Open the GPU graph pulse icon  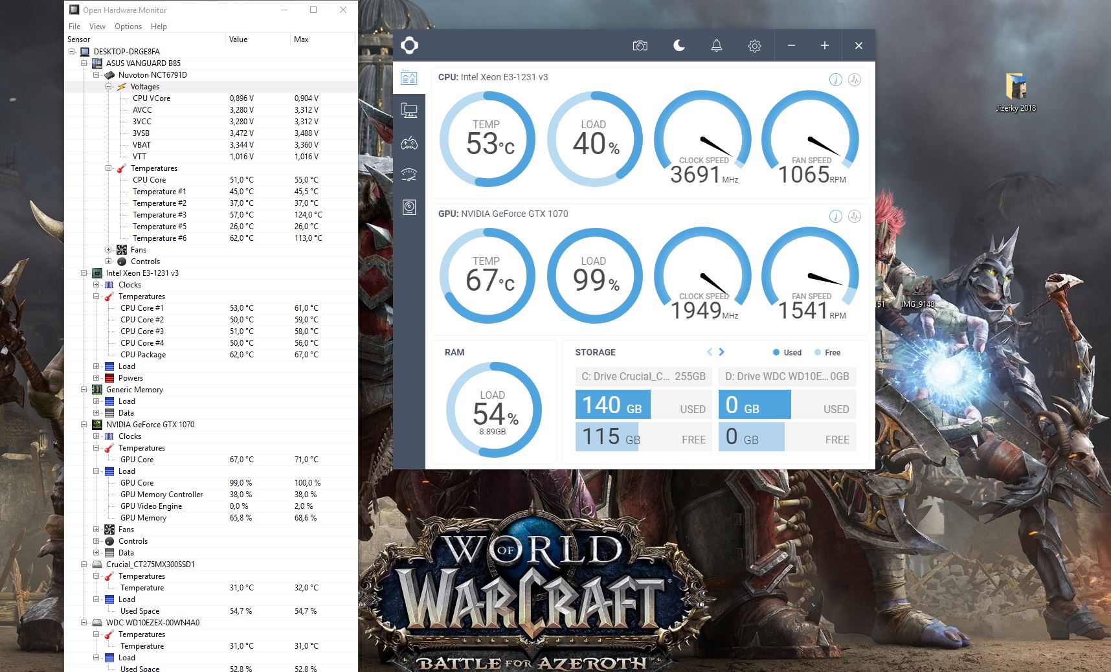[855, 216]
